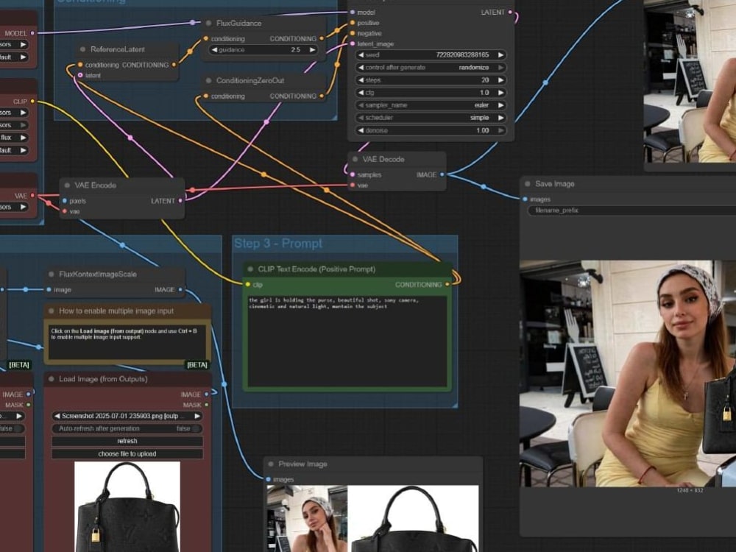The height and width of the screenshot is (552, 736).
Task: Increase the seed value with right arrow
Action: click(x=500, y=55)
